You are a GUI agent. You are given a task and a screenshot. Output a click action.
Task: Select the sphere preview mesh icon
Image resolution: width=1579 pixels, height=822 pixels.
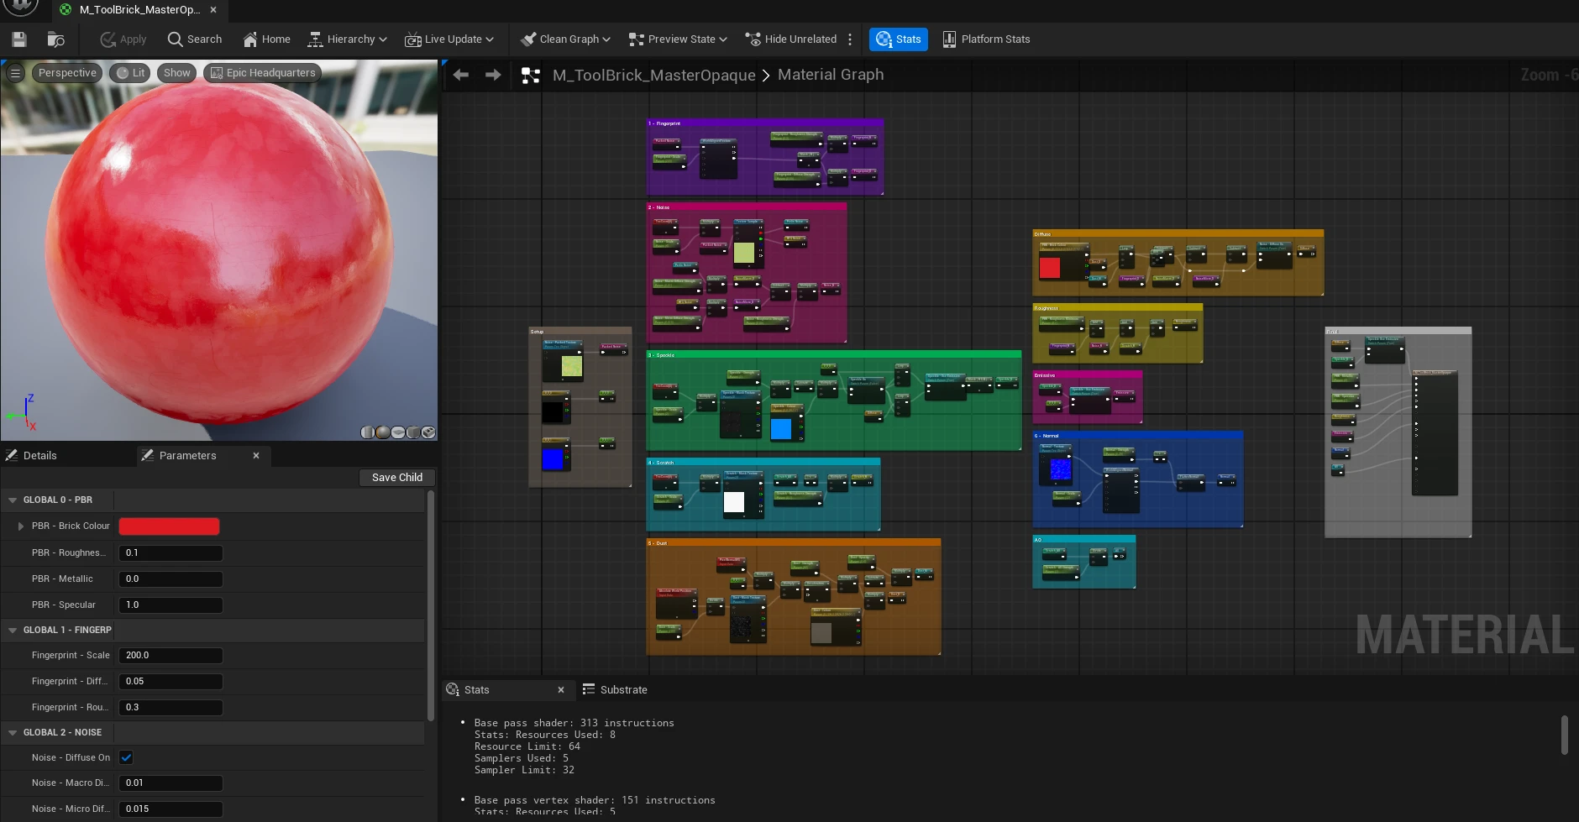pyautogui.click(x=383, y=432)
